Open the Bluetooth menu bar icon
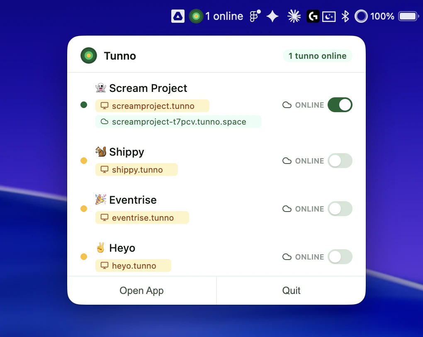This screenshot has width=423, height=337. point(345,16)
